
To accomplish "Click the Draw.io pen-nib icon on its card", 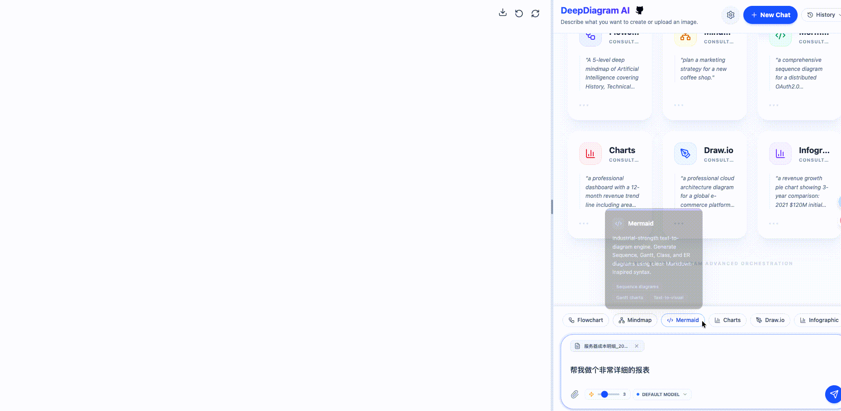I will pyautogui.click(x=685, y=154).
